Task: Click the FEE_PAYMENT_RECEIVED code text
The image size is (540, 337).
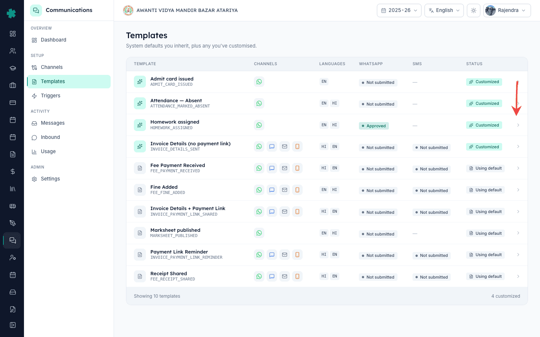Action: tap(175, 171)
